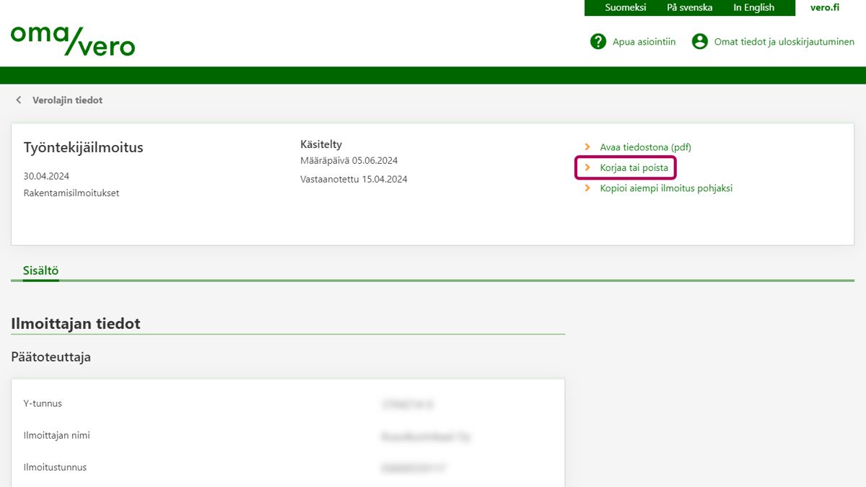Image resolution: width=866 pixels, height=487 pixels.
Task: Click the Työntekijäilmoitus heading
Action: pyautogui.click(x=83, y=148)
